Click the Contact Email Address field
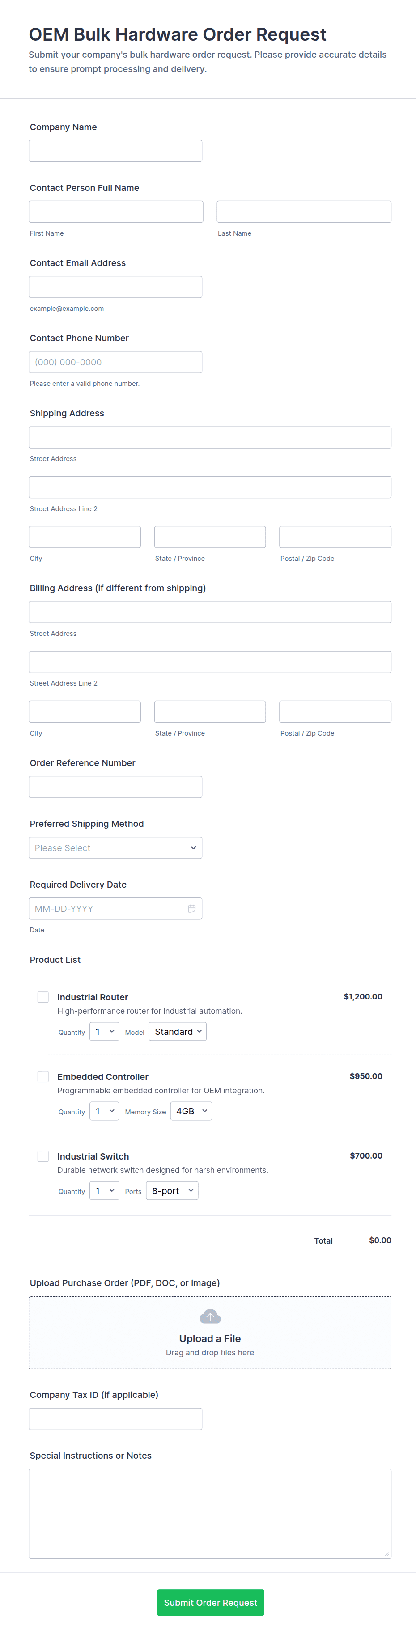The height and width of the screenshot is (1638, 416). pyautogui.click(x=115, y=287)
